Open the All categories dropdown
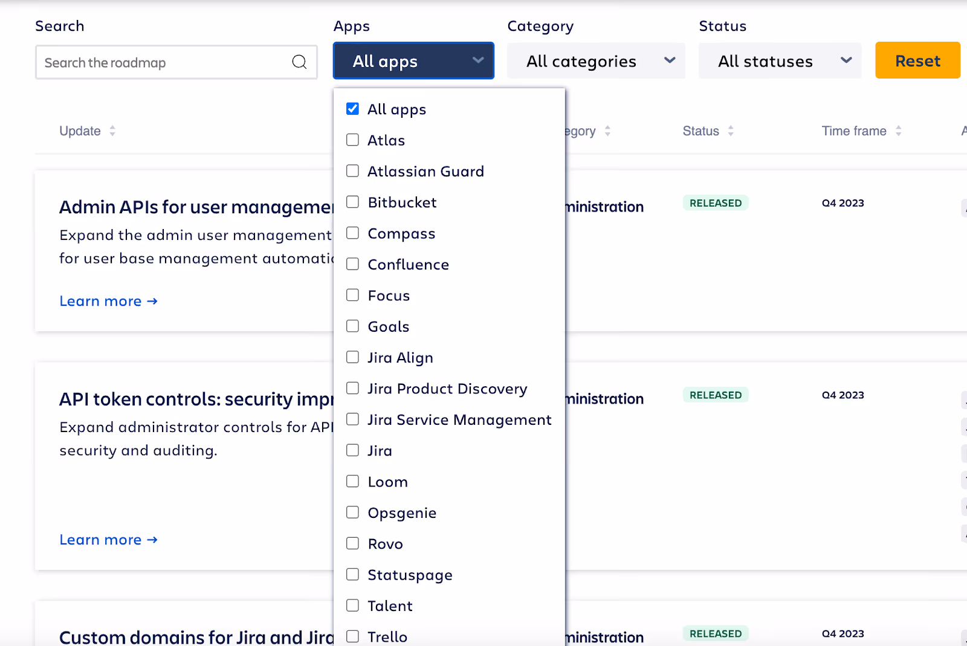 [596, 60]
